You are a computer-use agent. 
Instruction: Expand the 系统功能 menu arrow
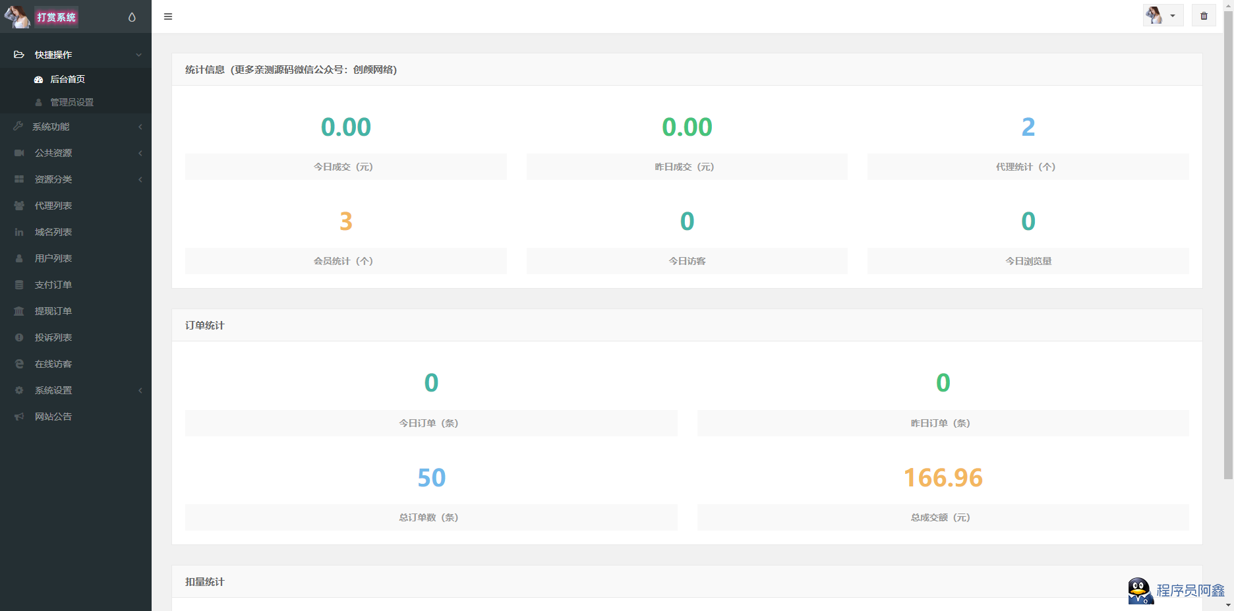coord(140,127)
